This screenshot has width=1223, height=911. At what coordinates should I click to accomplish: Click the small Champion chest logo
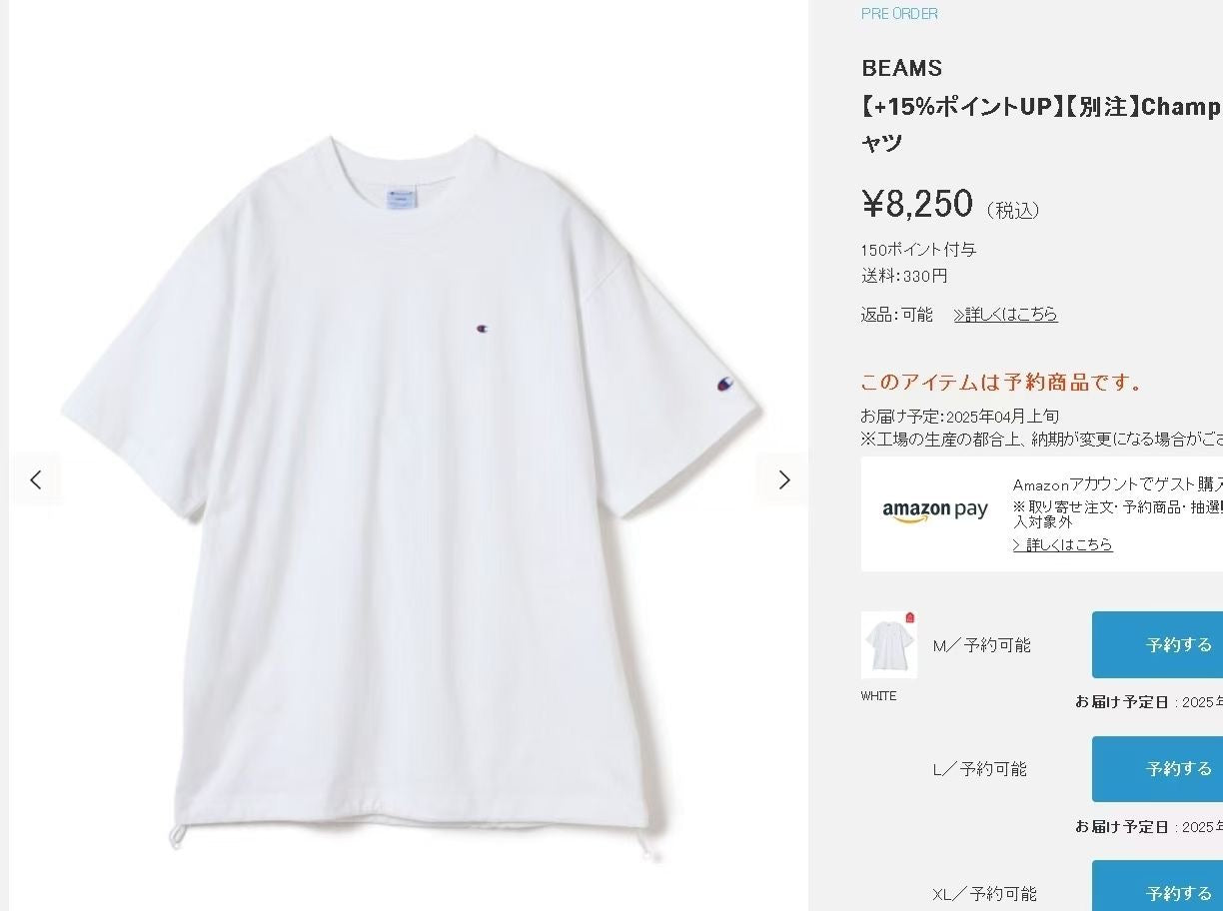click(x=483, y=328)
